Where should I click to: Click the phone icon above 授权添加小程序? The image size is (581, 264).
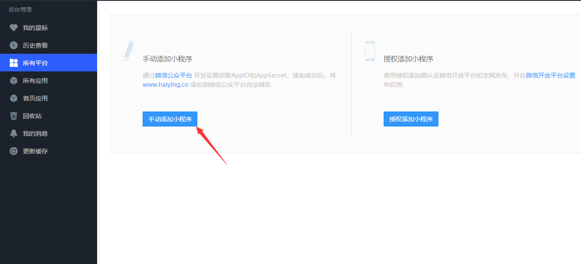point(370,51)
